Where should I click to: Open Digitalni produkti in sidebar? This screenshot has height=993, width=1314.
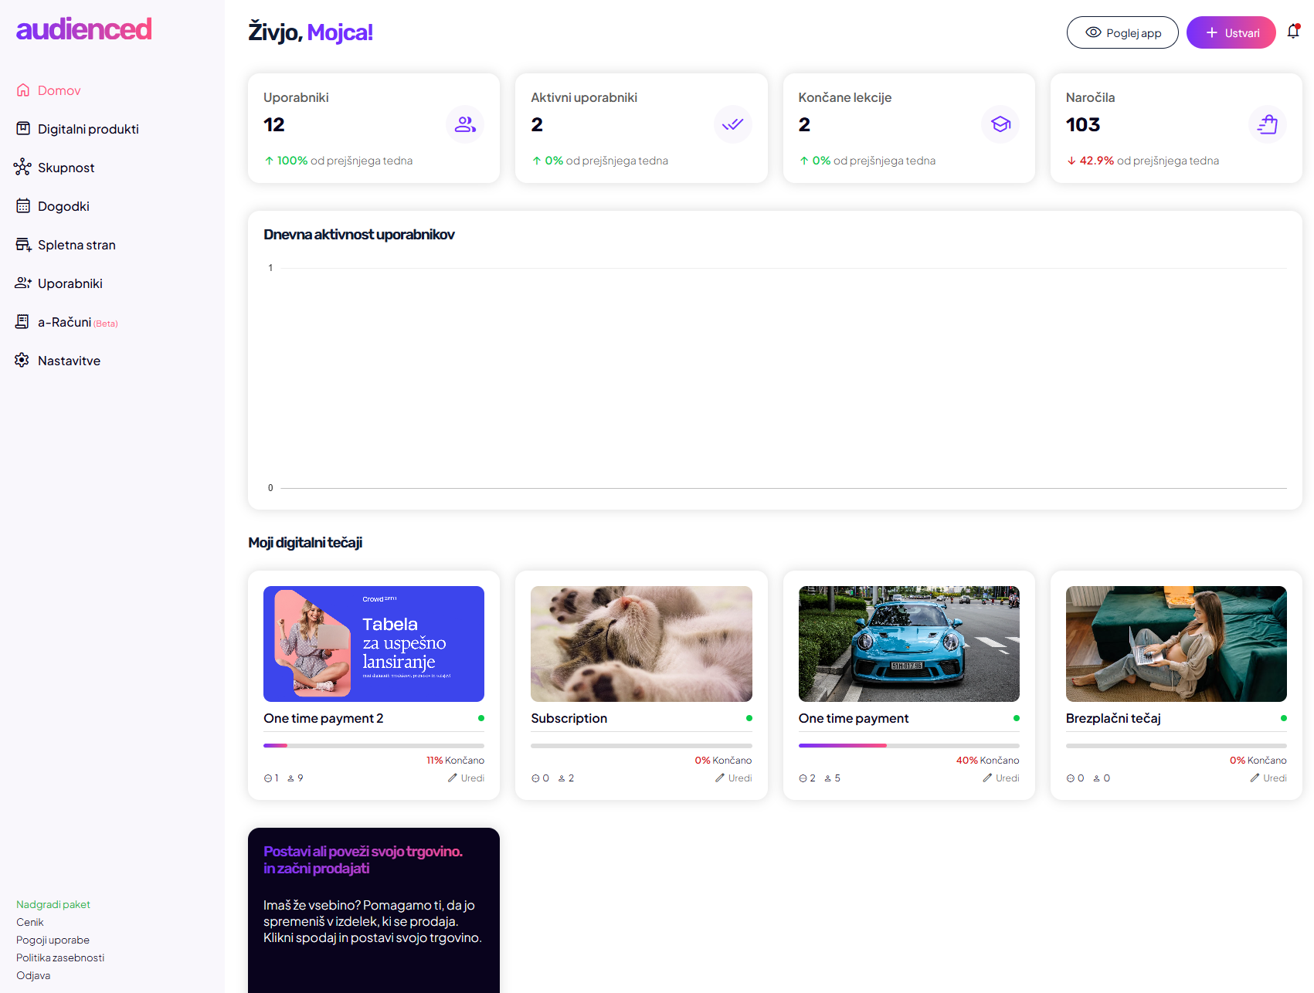[88, 129]
